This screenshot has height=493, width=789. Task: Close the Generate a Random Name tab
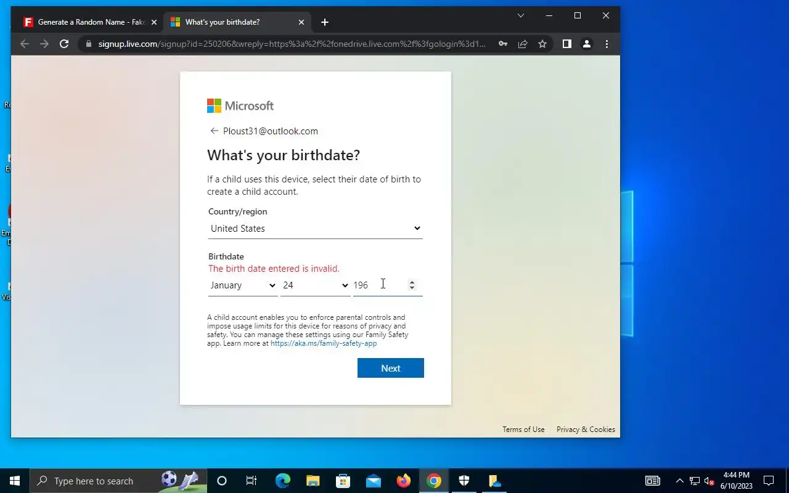pos(154,22)
